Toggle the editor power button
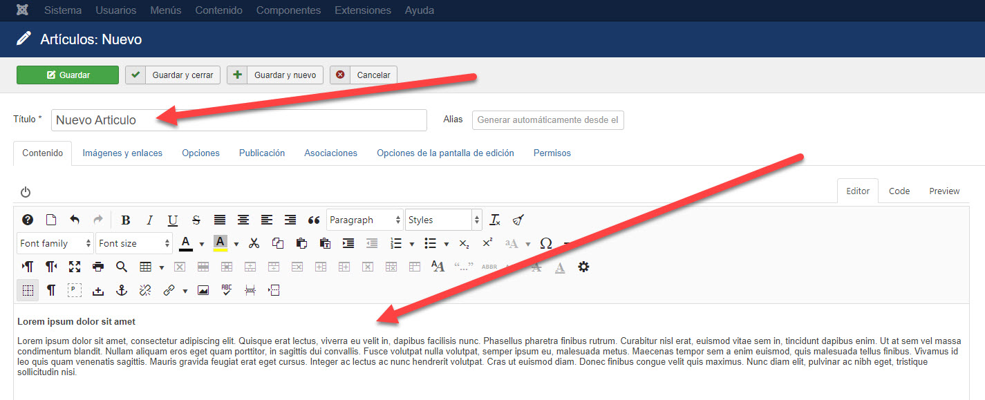This screenshot has height=400, width=985. (26, 191)
